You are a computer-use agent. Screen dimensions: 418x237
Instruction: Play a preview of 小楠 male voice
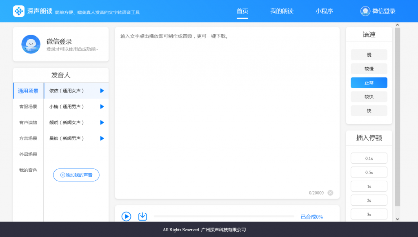101,106
